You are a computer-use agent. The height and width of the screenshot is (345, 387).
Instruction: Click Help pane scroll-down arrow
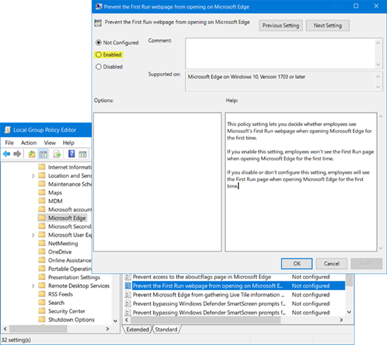(x=381, y=248)
